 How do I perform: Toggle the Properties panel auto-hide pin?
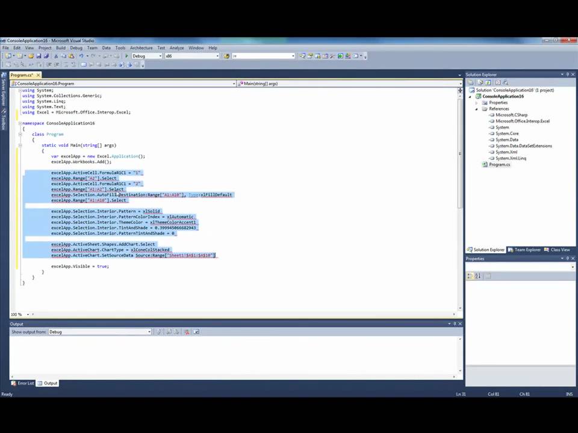[567, 259]
